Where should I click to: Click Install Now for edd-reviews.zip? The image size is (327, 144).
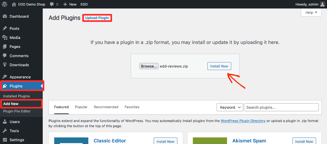point(219,66)
